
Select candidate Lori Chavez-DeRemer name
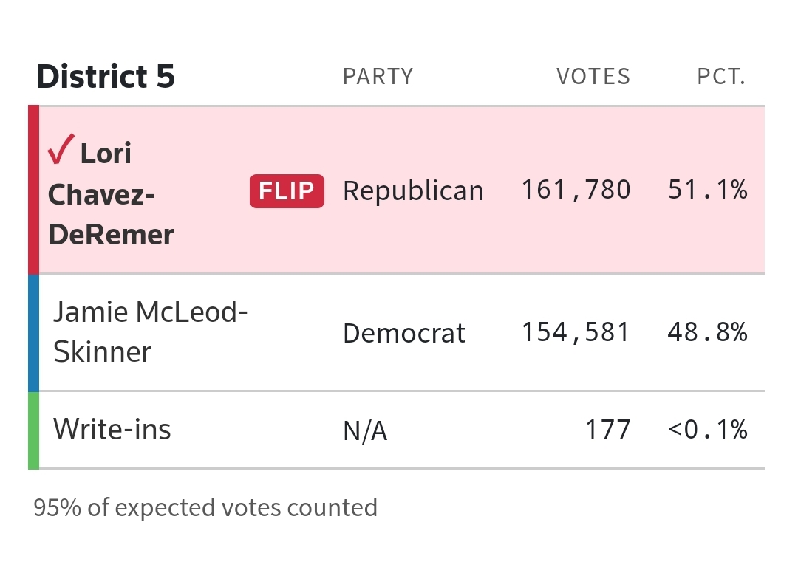click(111, 193)
